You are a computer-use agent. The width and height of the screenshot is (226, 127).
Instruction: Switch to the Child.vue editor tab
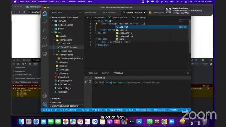coord(109,13)
